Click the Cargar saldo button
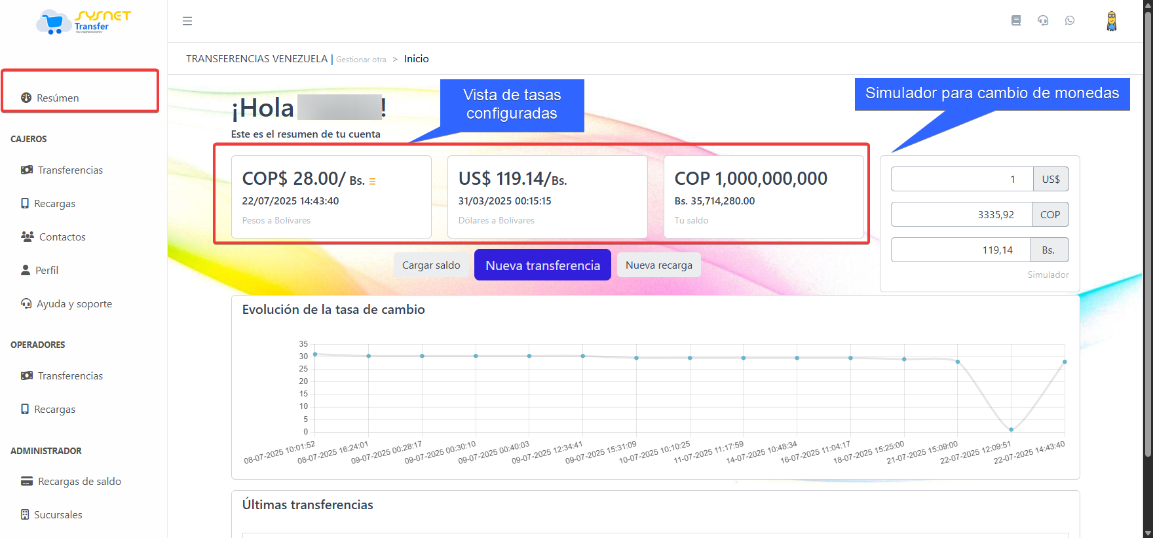Screen dimensions: 1153x538 [431, 265]
